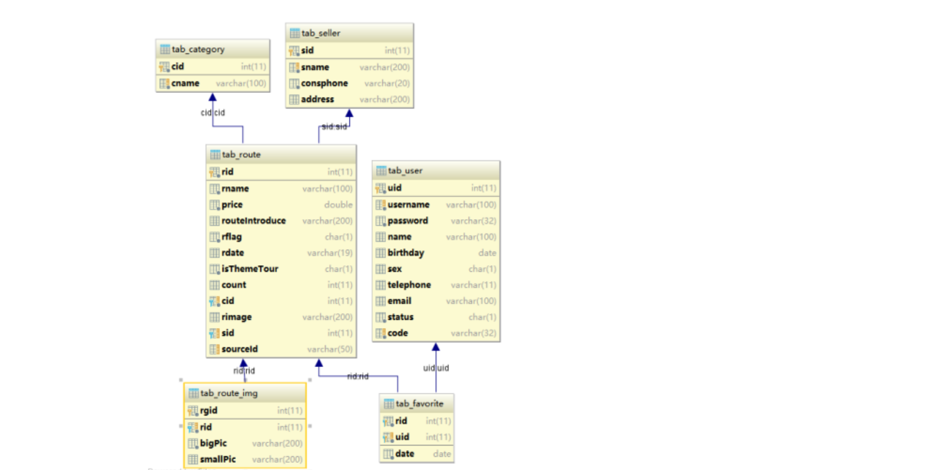Click the primary key icon of sid in tab_seller
The width and height of the screenshot is (928, 470).
click(x=294, y=50)
